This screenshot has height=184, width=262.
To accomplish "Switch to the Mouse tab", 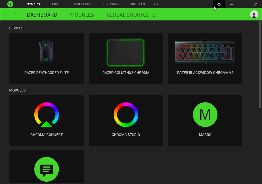I will pos(58,4).
